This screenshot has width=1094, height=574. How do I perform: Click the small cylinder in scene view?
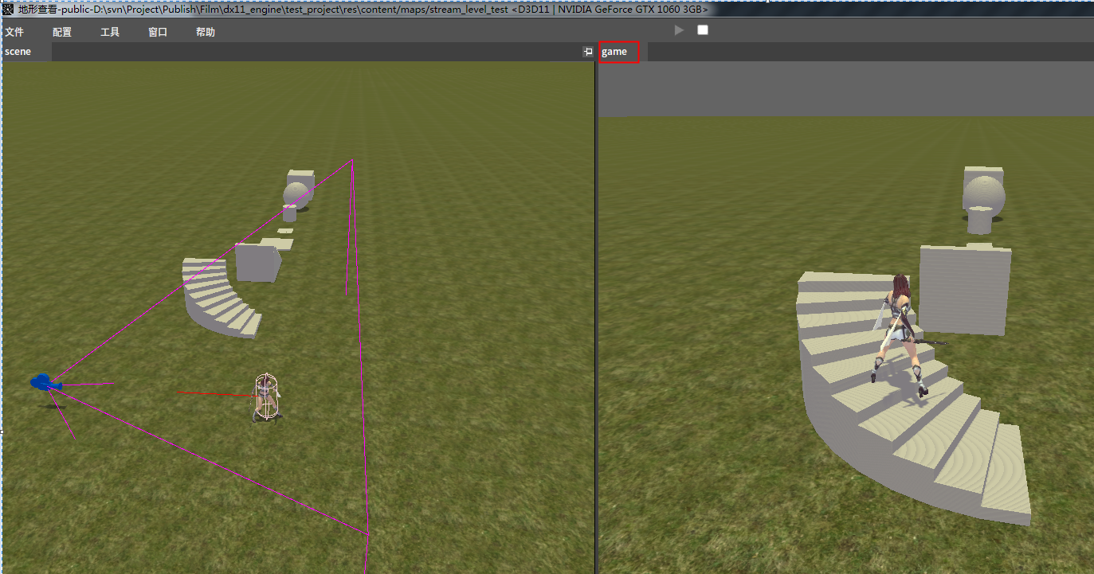[x=289, y=213]
